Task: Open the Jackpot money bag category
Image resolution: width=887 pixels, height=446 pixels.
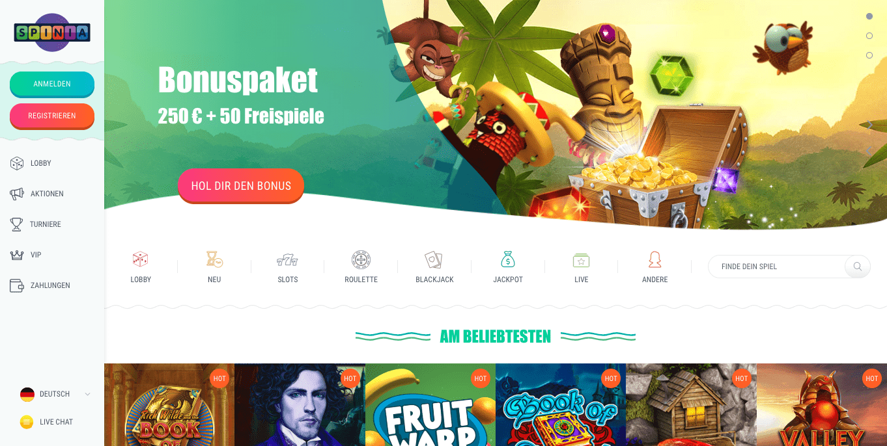Action: tap(508, 259)
